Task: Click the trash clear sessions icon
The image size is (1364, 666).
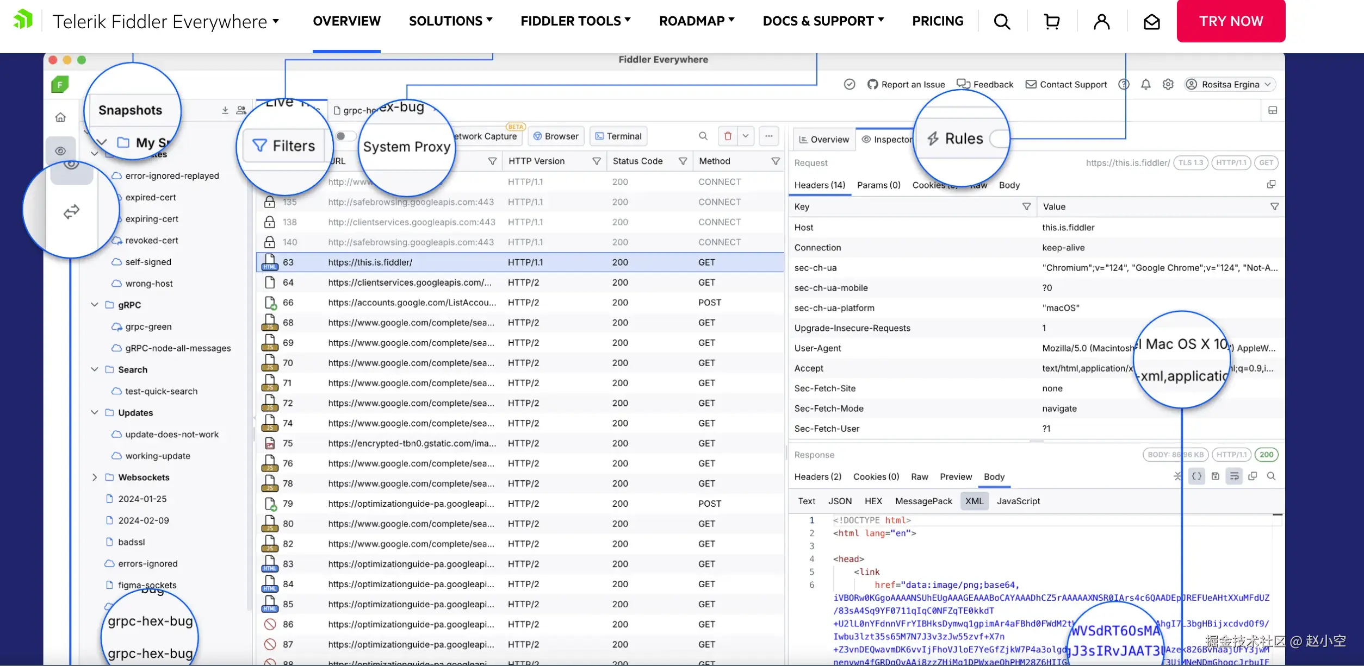Action: pyautogui.click(x=728, y=136)
